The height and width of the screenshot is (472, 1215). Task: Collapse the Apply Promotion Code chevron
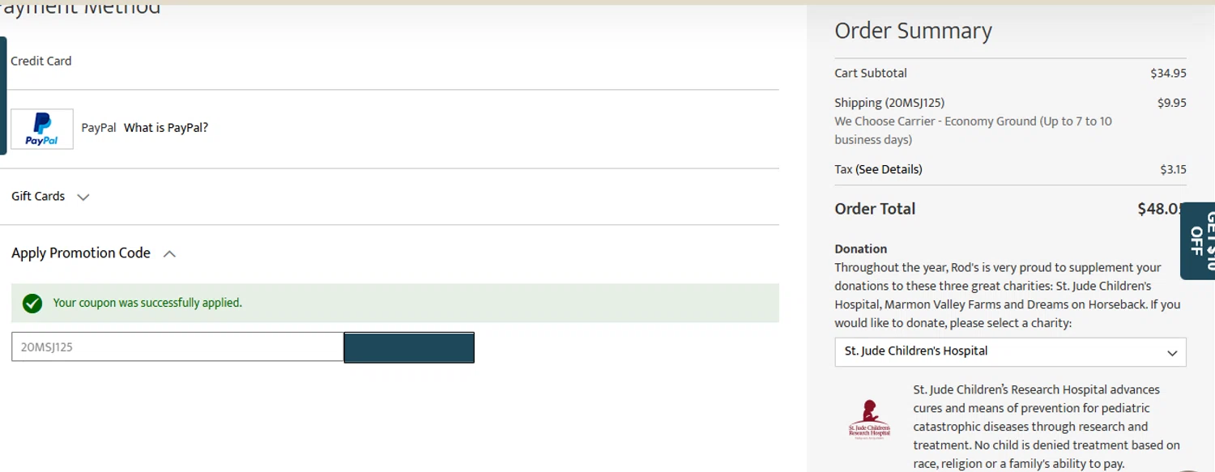point(169,254)
